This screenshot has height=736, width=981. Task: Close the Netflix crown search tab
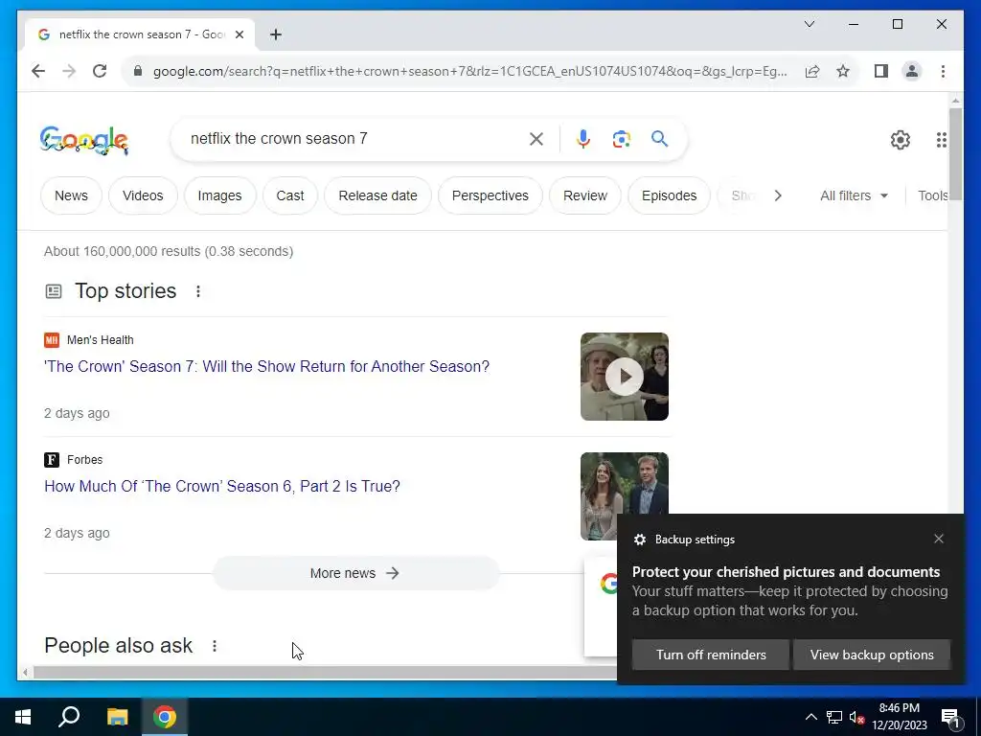coord(239,34)
